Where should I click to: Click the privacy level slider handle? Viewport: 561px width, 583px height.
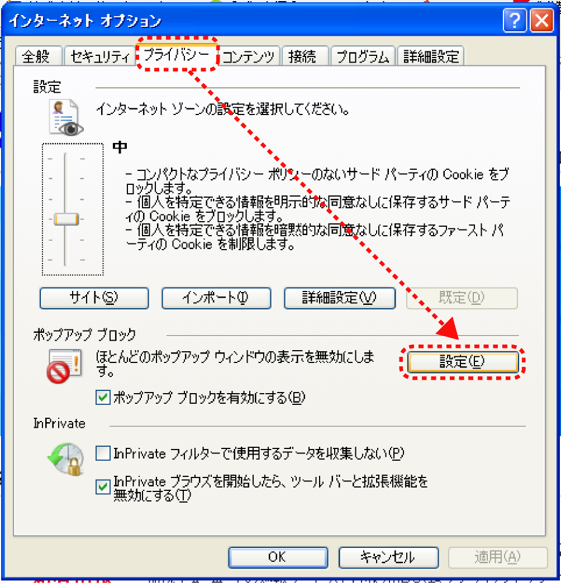(x=66, y=219)
